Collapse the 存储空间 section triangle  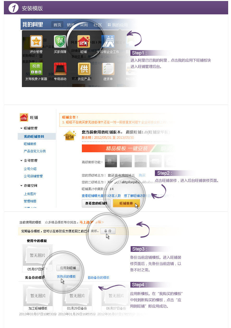pyautogui.click(x=21, y=186)
